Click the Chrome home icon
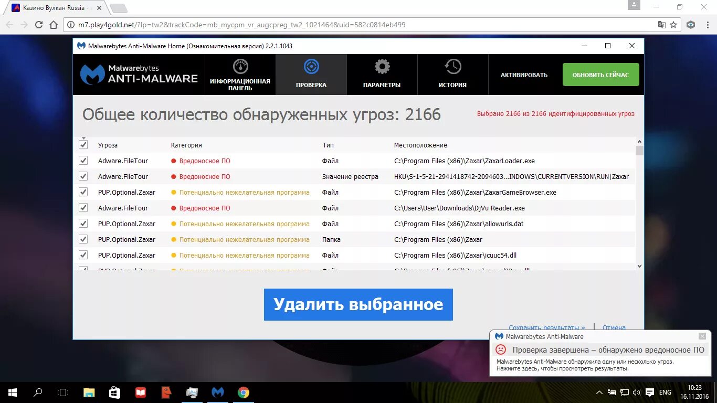This screenshot has height=403, width=717. (x=53, y=25)
